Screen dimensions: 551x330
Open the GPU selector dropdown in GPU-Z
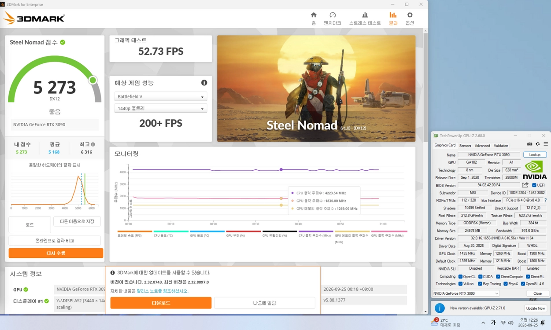(466, 293)
